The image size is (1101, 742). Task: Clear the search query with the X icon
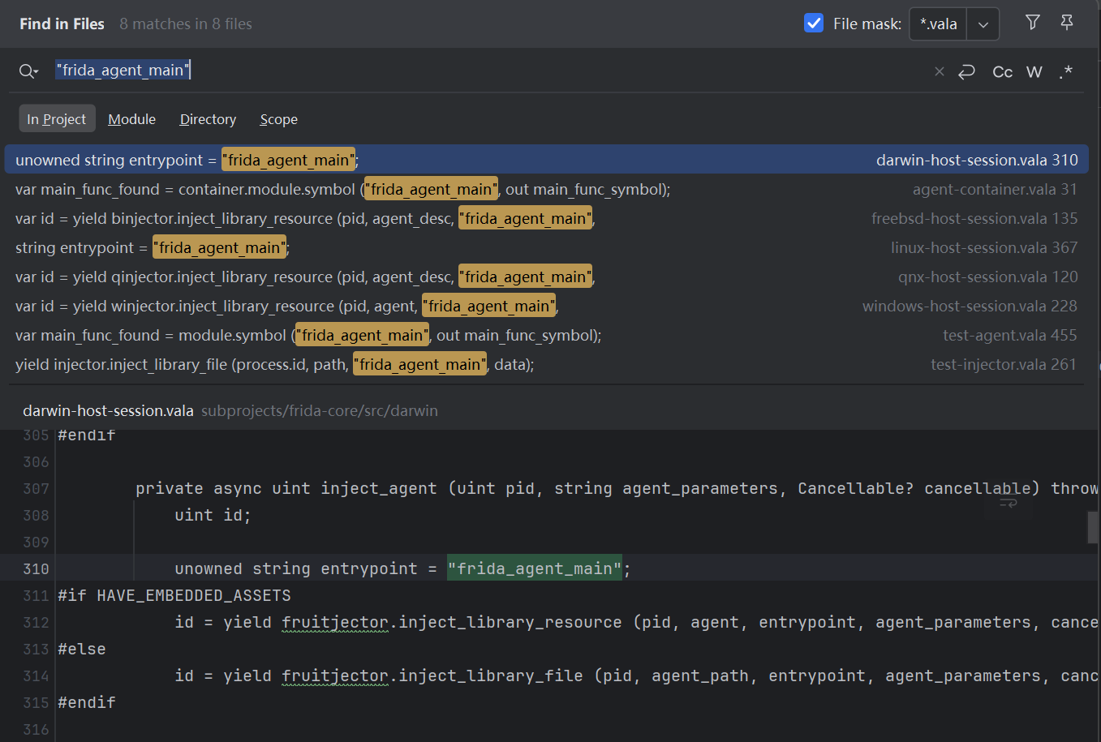[940, 71]
